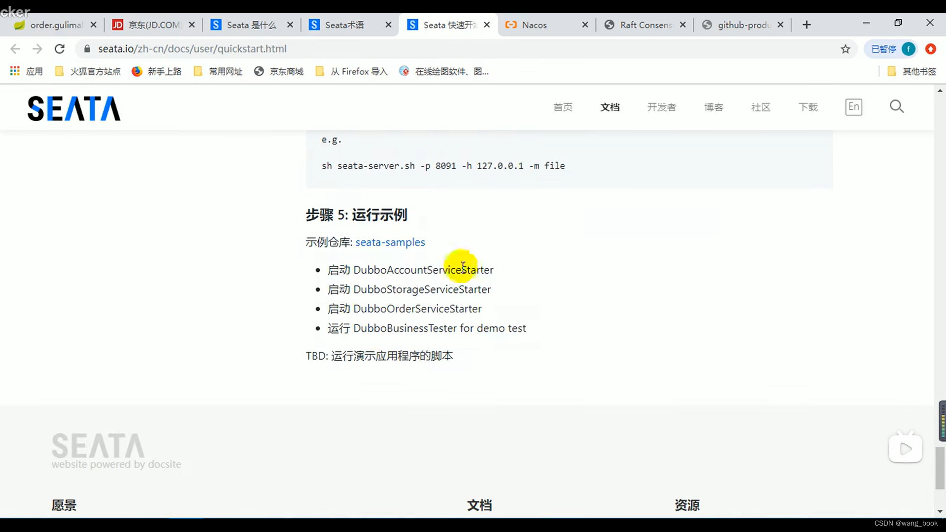
Task: Click the footer 文档 heading
Action: [479, 505]
